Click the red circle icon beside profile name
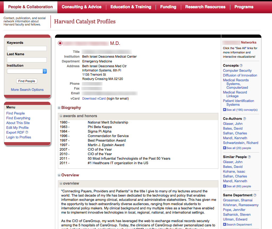This screenshot has width=272, height=229. pyautogui.click(x=60, y=43)
